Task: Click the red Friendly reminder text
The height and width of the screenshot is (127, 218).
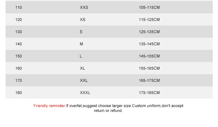Action: [x=50, y=106]
